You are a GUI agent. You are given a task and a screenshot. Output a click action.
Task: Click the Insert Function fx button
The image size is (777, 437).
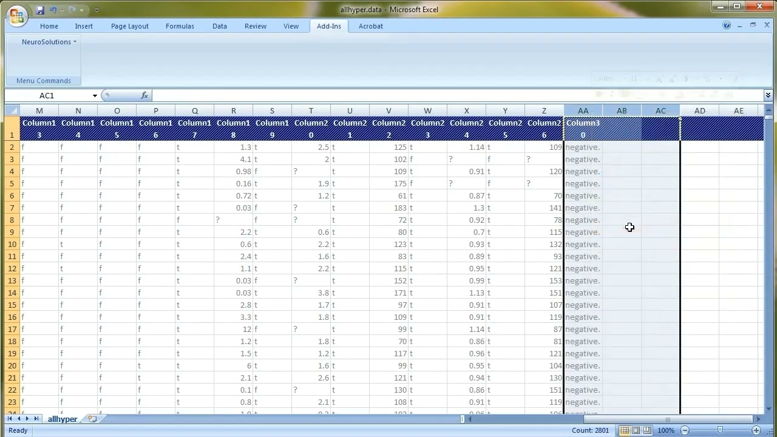coord(144,95)
